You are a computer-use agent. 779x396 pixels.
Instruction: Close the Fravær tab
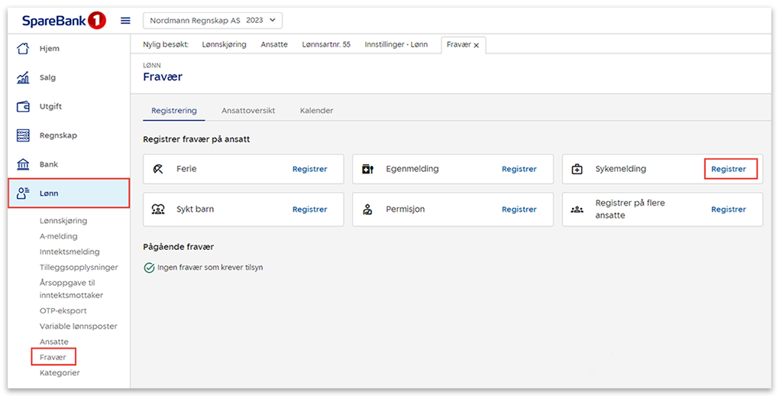477,45
